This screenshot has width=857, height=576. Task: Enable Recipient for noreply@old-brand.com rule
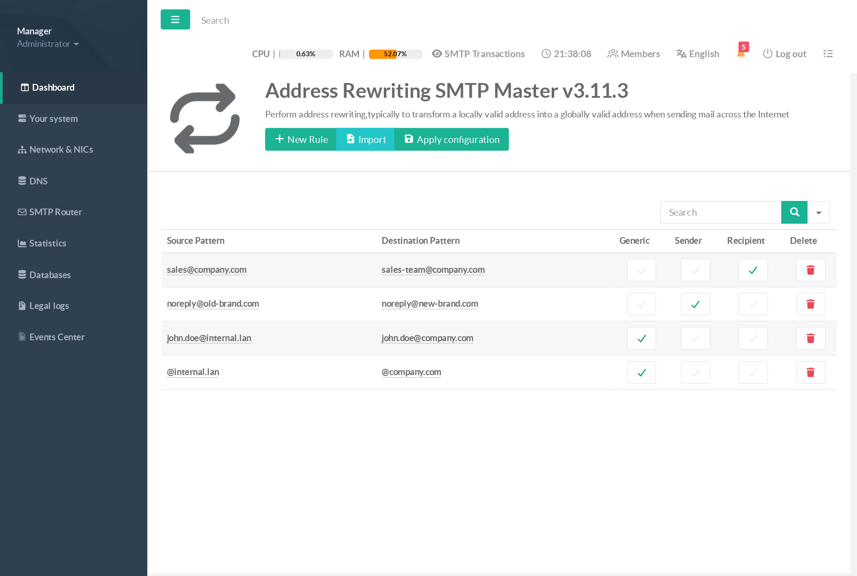tap(753, 304)
